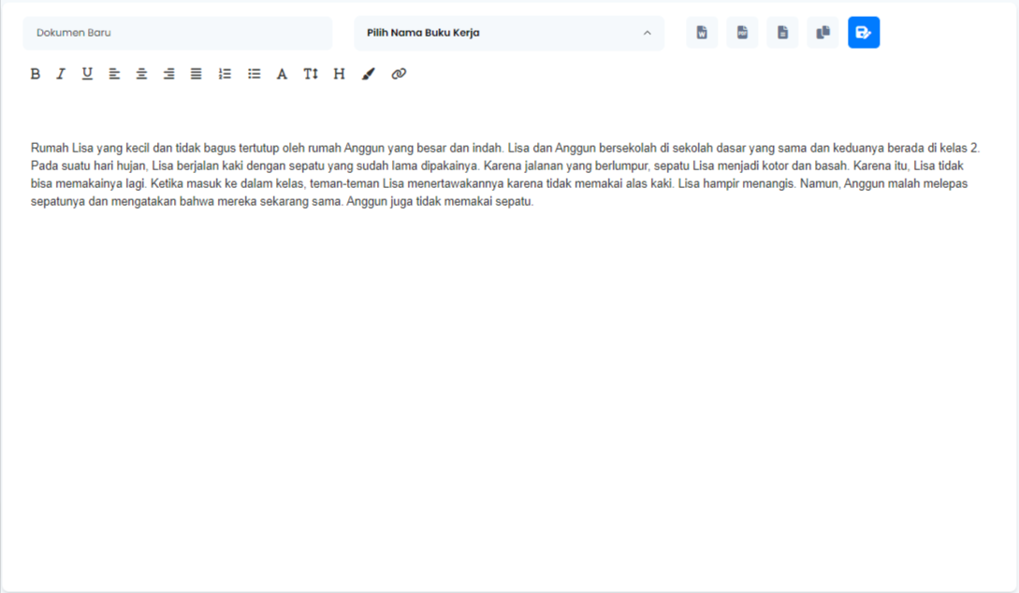Insert a bulleted list

(255, 74)
